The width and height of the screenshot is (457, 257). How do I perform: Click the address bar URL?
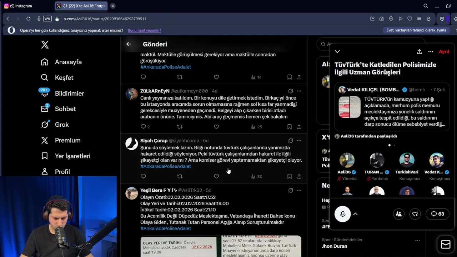(105, 19)
